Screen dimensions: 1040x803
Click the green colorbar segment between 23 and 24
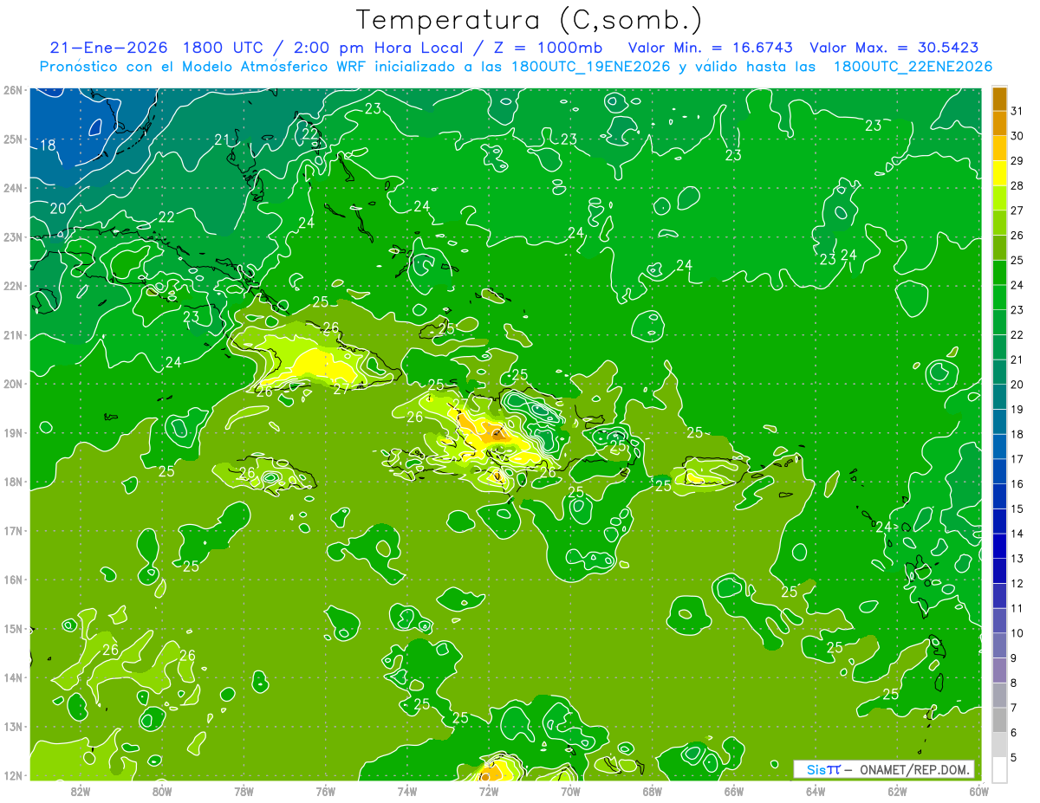[x=999, y=298]
